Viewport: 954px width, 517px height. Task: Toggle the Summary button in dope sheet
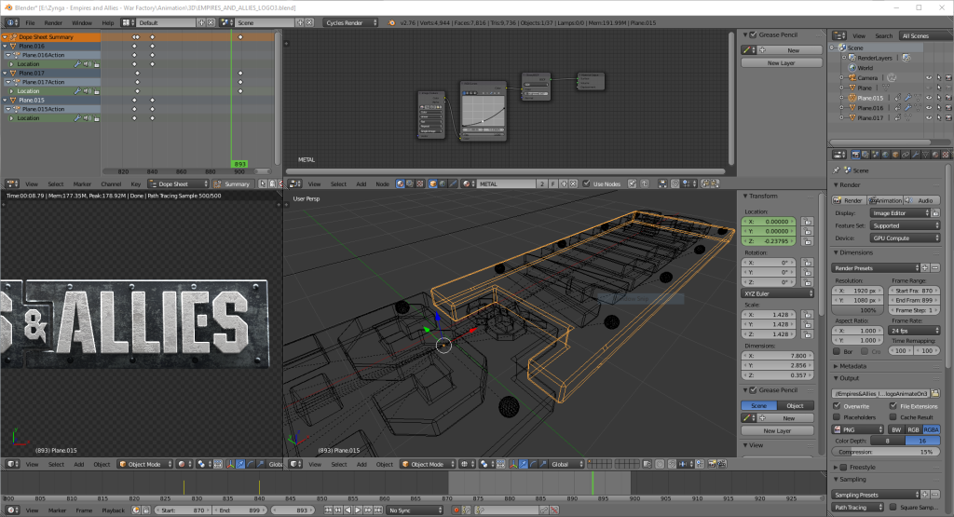[232, 184]
